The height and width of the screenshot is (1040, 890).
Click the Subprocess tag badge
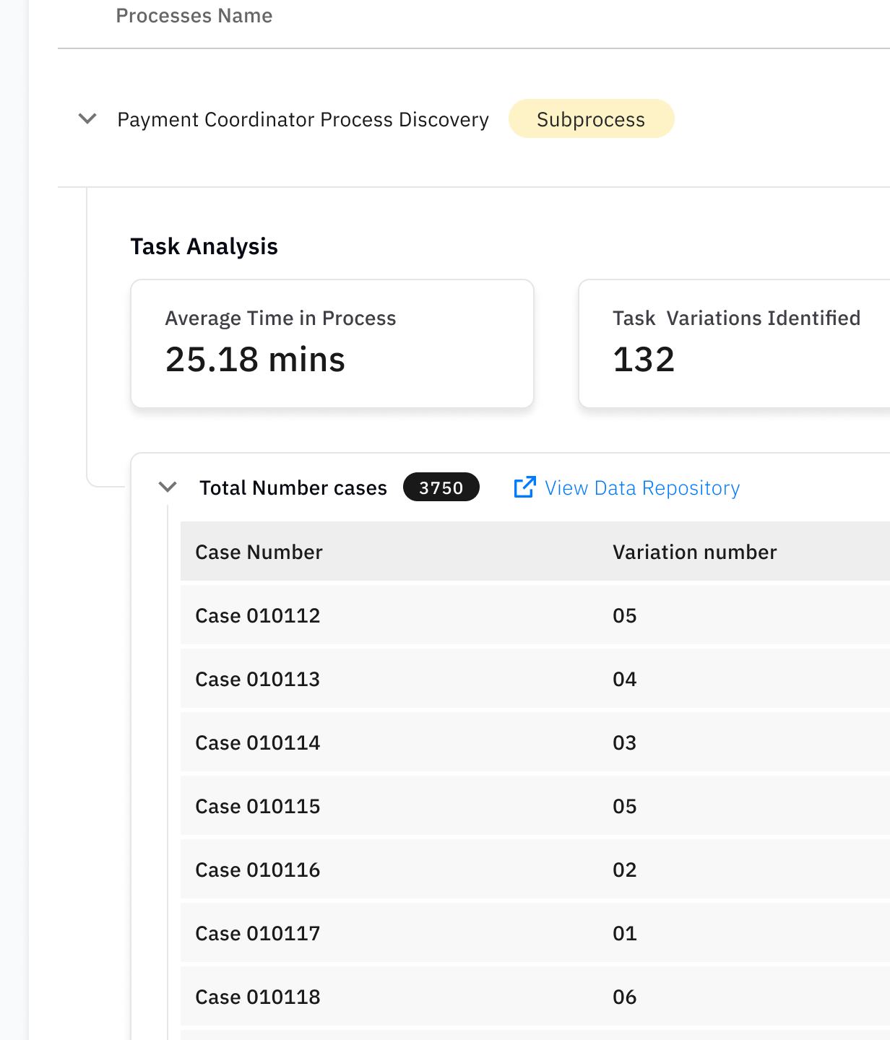click(591, 119)
